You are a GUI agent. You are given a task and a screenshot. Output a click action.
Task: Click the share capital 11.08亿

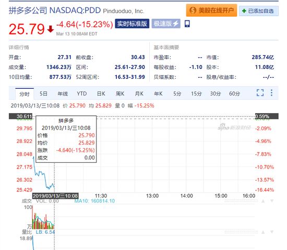pyautogui.click(x=265, y=67)
